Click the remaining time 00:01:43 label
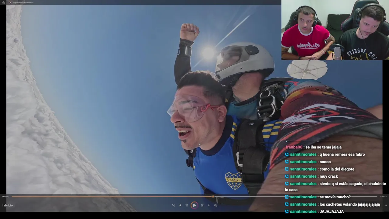389x219 pixels. [383, 197]
